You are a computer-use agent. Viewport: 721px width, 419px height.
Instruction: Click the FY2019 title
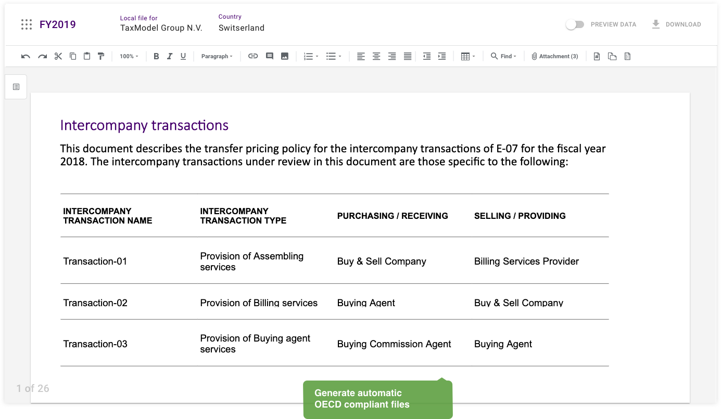(x=58, y=24)
